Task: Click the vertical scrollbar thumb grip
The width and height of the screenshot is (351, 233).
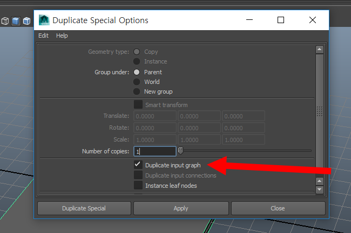Action: (320, 111)
